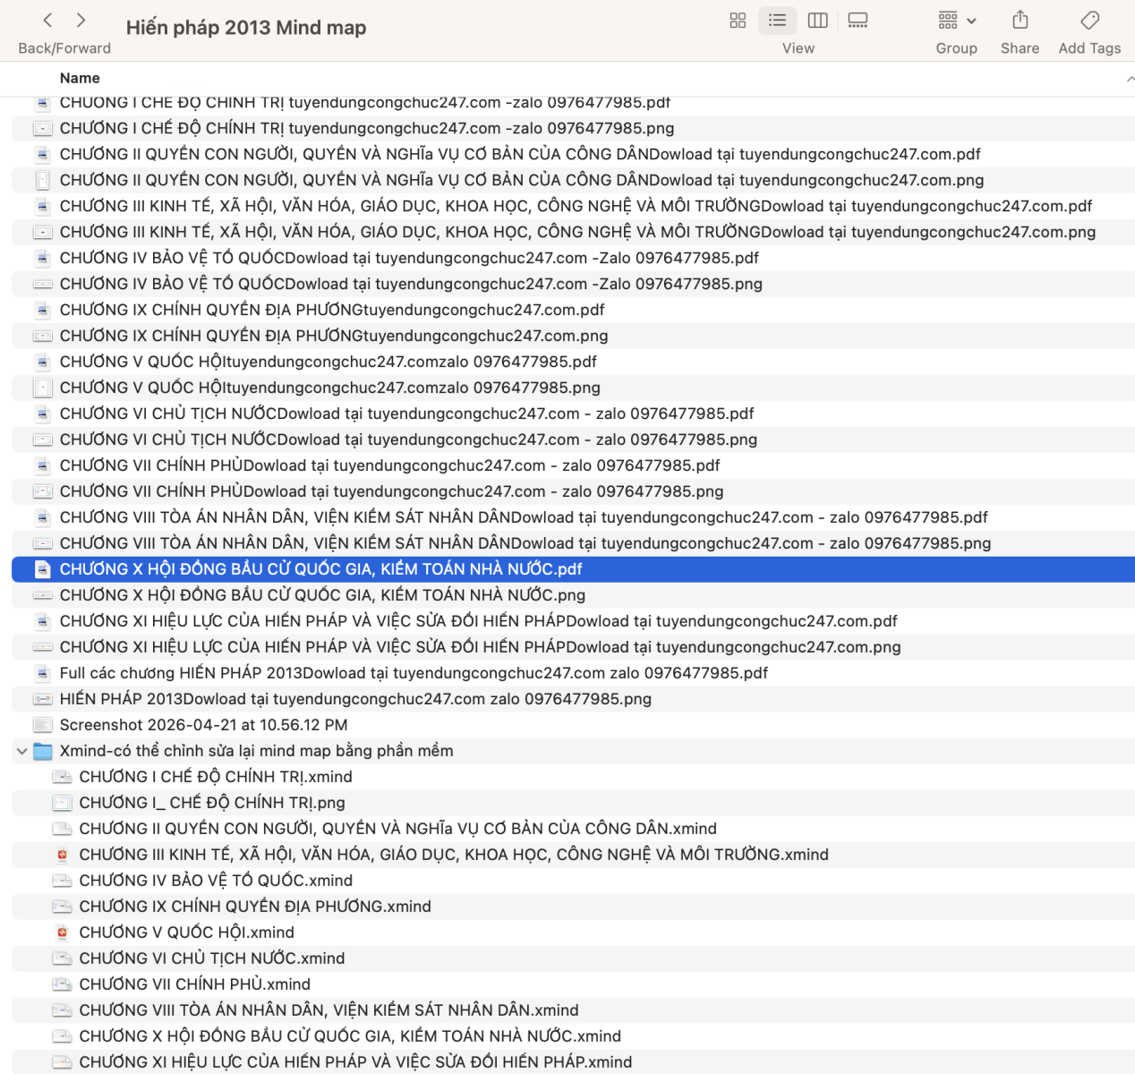
Task: Click the Xmind folder icon
Action: tap(43, 752)
